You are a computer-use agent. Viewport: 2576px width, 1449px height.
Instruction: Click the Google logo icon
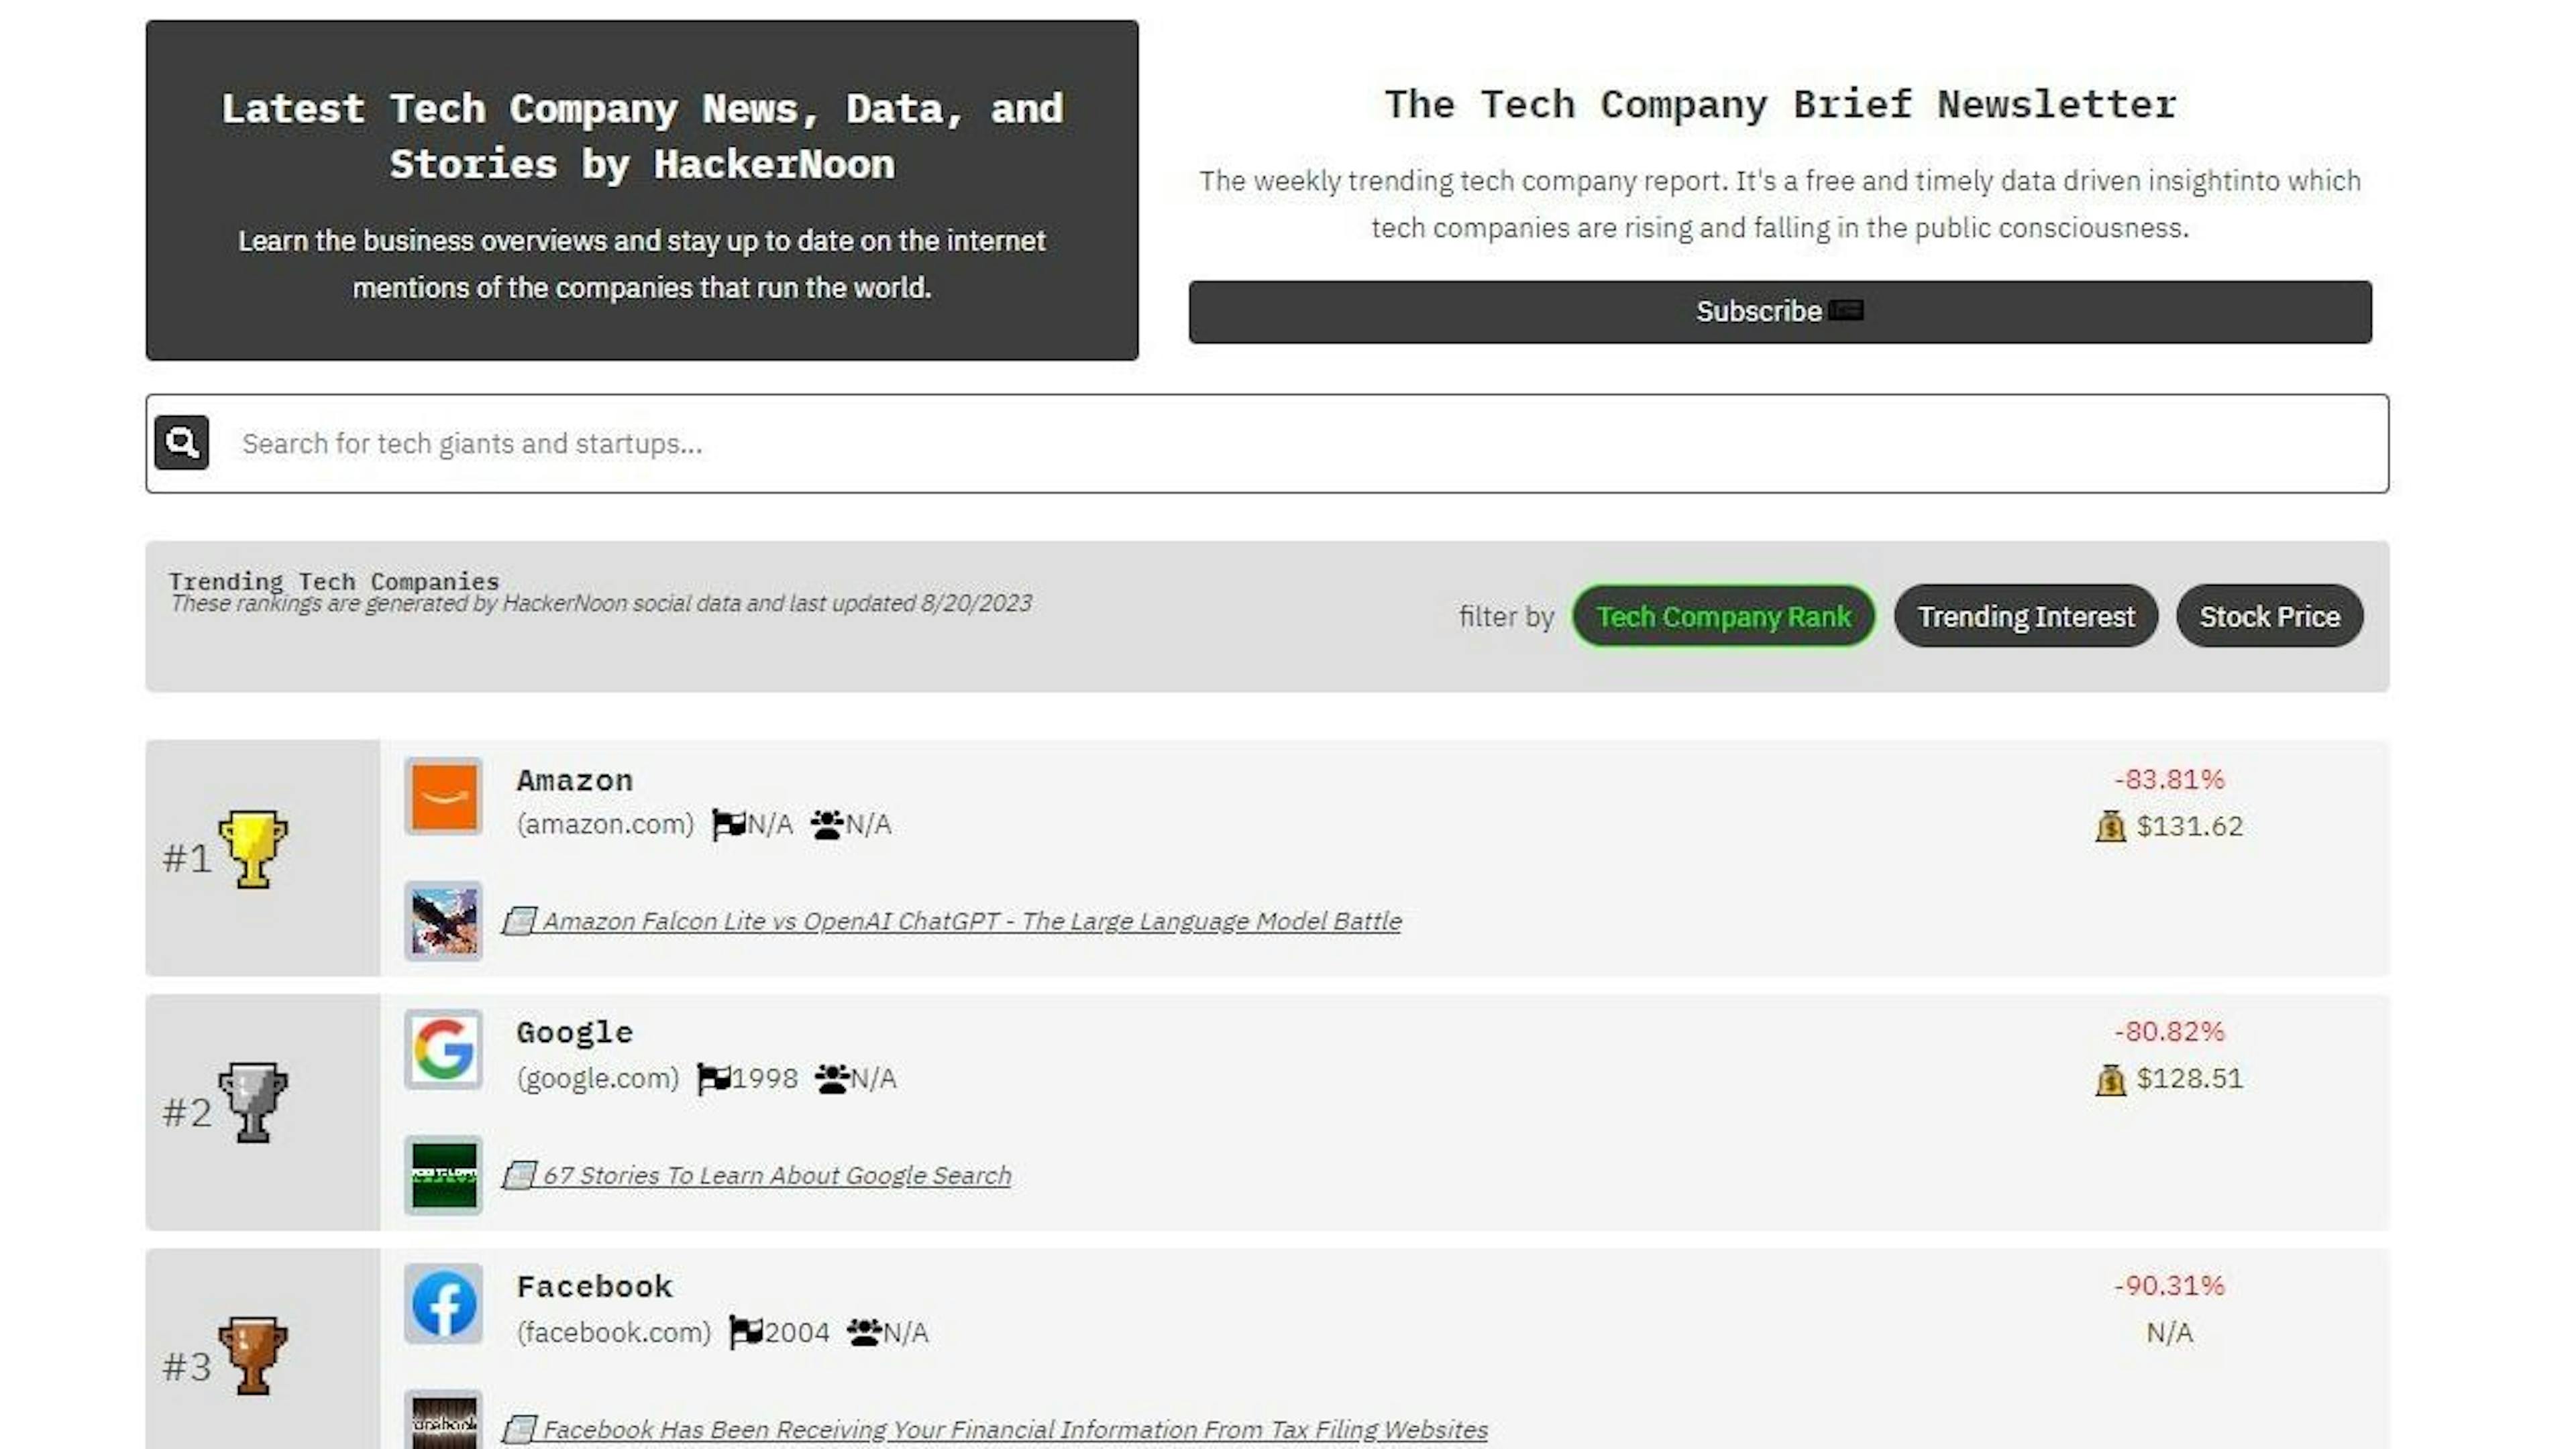coord(443,1048)
